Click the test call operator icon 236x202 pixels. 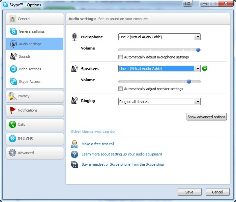click(74, 144)
